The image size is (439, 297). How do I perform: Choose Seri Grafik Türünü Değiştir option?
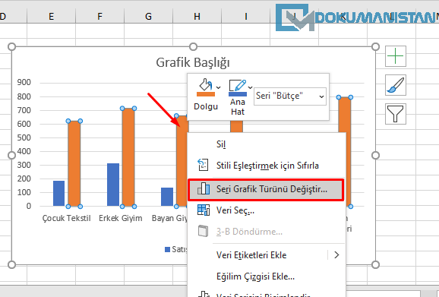(266, 189)
